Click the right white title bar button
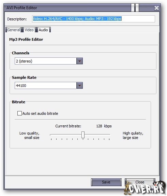This screenshot has width=167, height=196. 137,7
